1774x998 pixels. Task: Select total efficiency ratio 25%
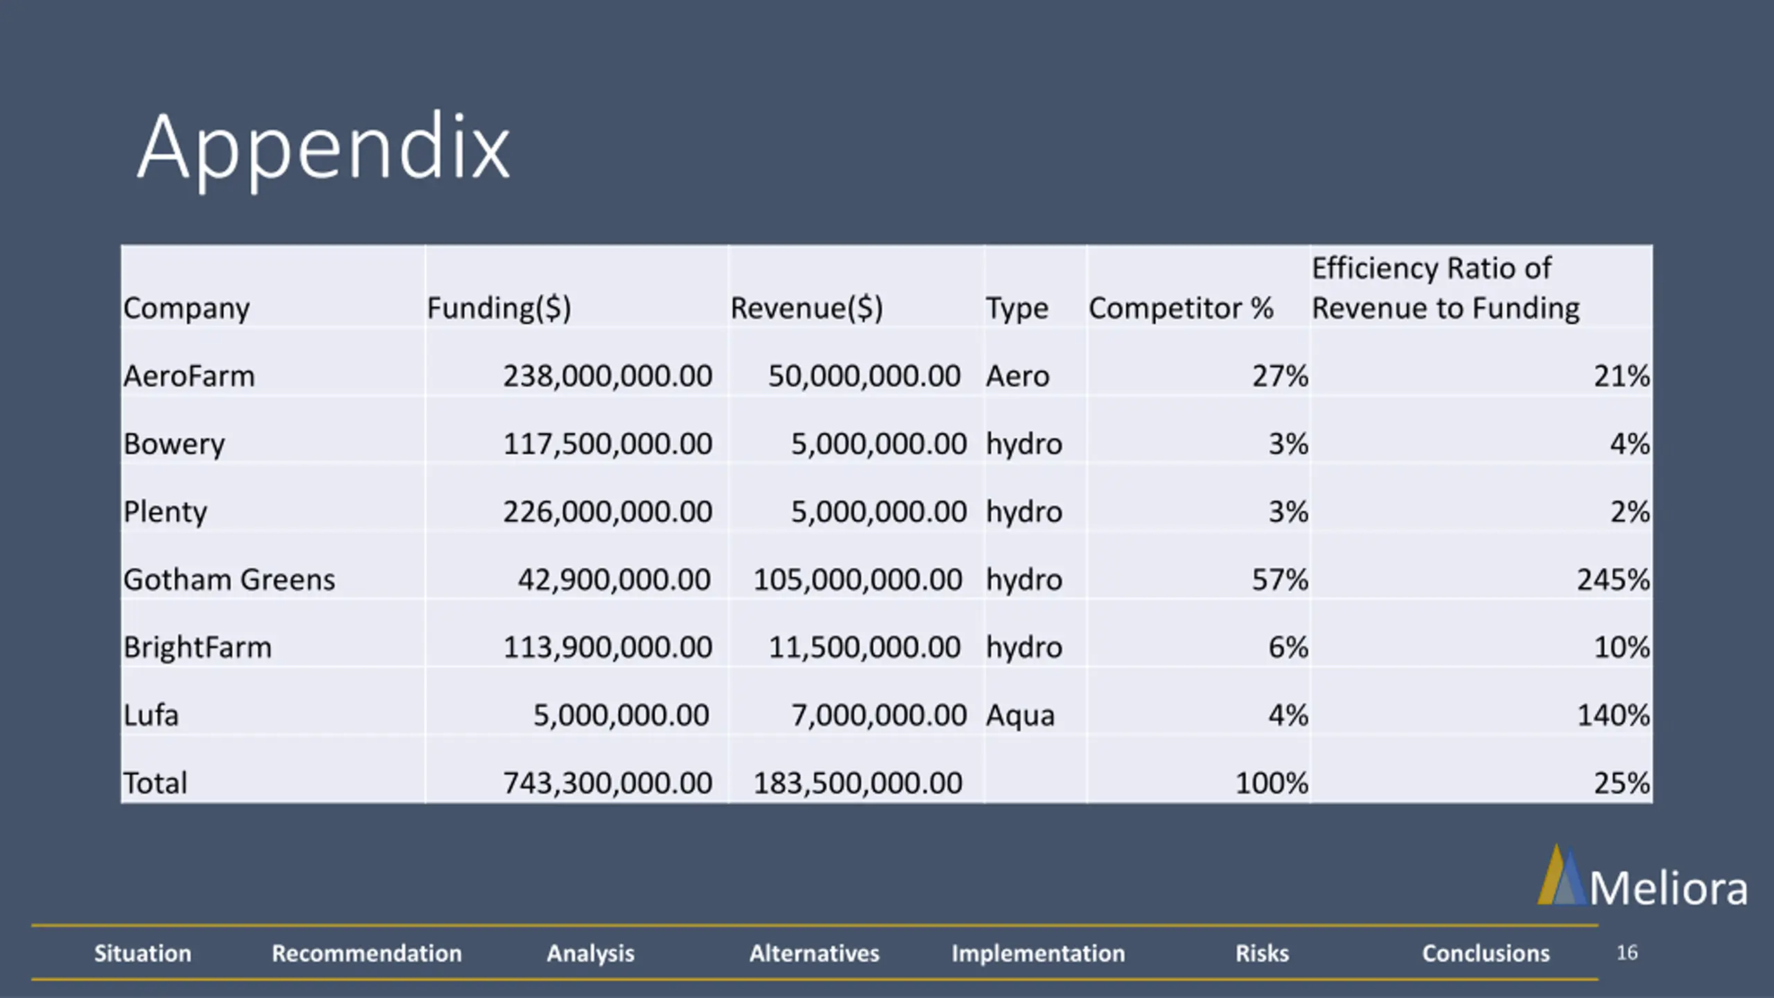point(1622,783)
